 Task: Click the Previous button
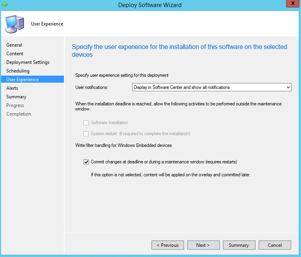coord(168,245)
